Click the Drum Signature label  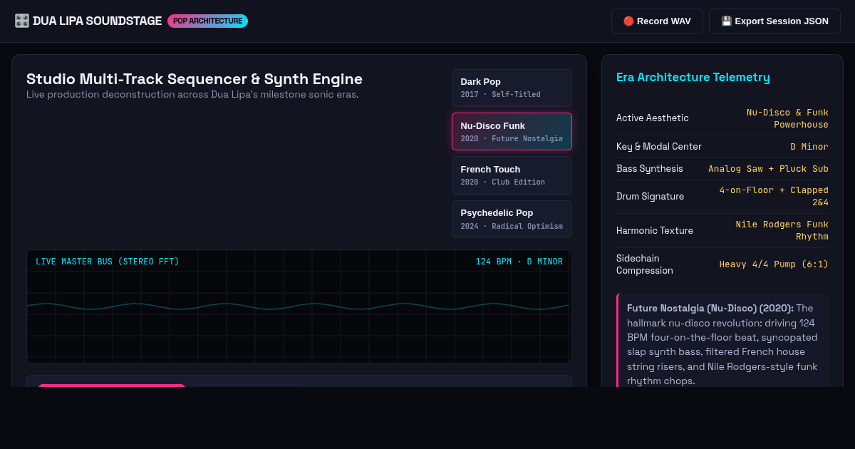650,196
